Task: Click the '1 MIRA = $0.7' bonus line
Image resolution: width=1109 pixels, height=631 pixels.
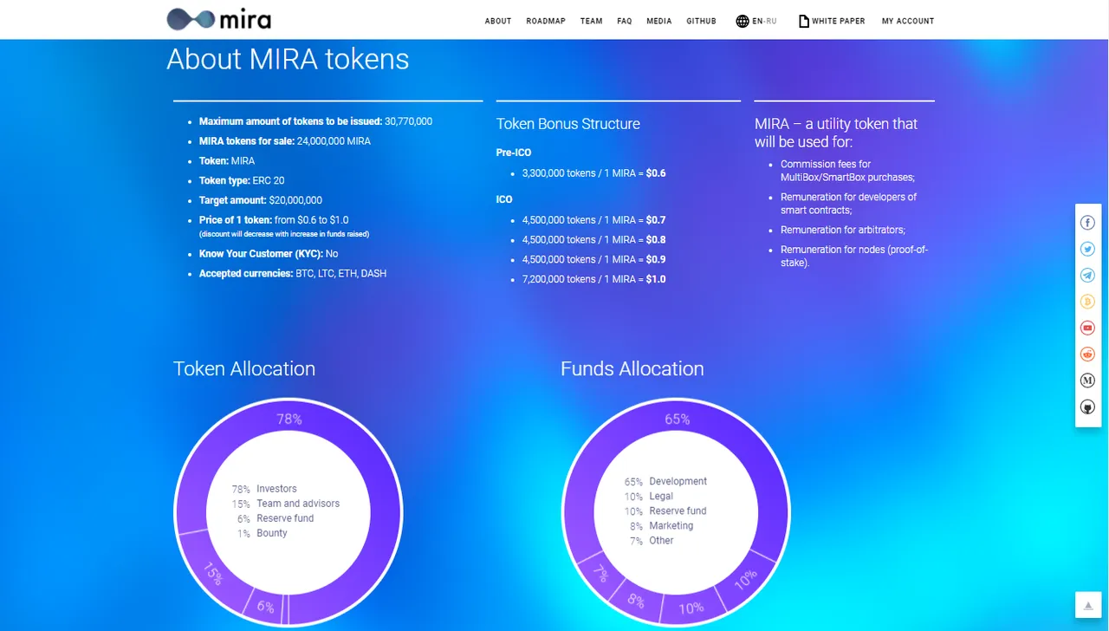Action: 594,220
